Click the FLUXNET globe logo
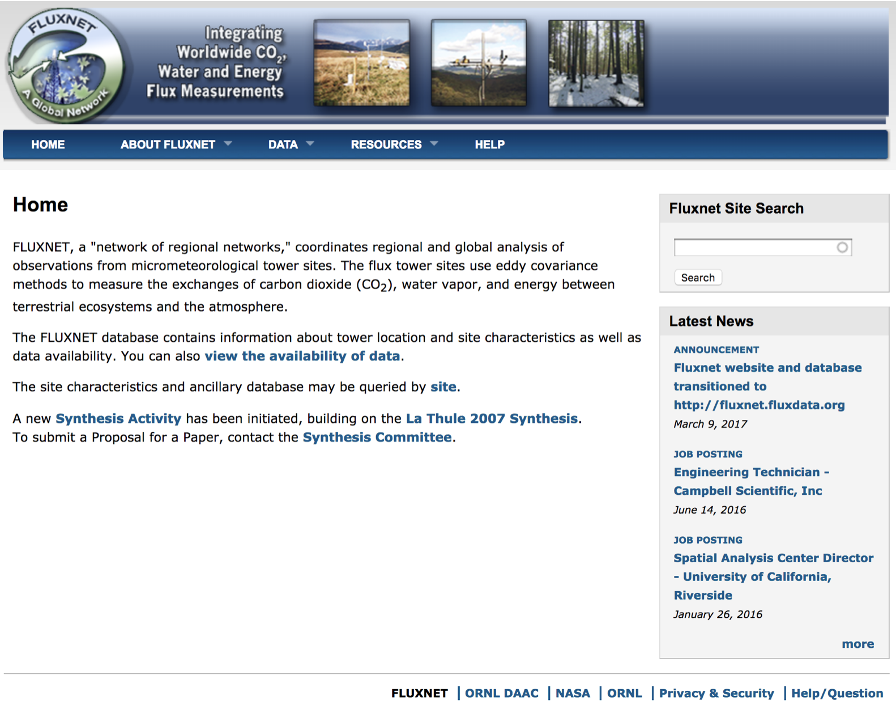896x713 pixels. click(65, 66)
